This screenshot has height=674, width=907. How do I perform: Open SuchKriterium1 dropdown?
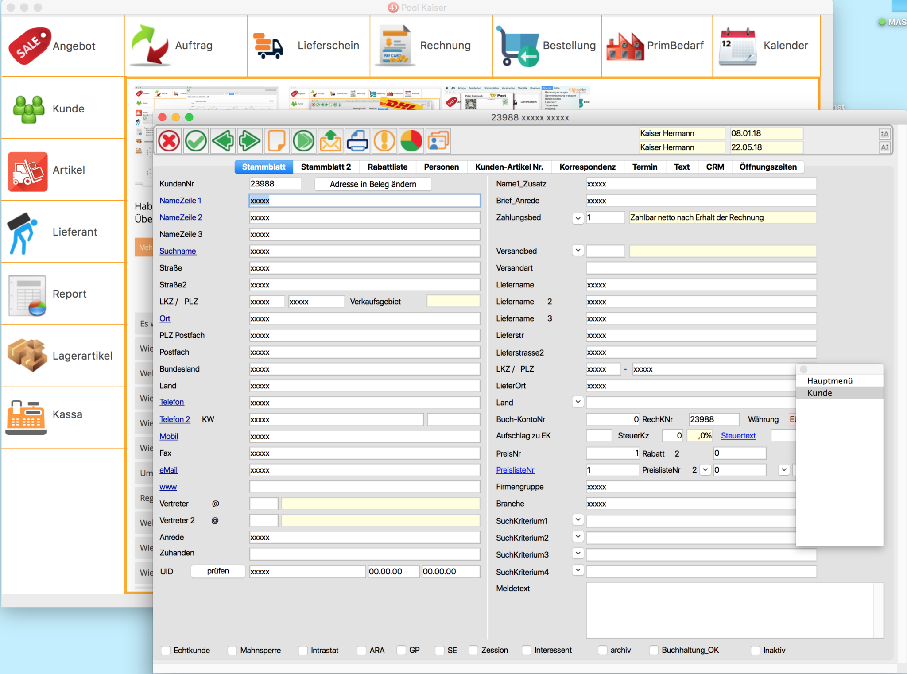click(578, 519)
